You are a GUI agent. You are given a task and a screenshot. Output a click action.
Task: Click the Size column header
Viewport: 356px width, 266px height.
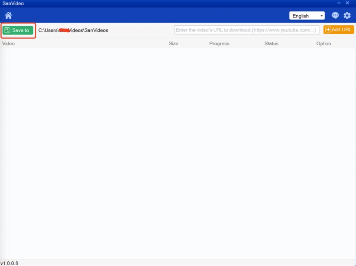click(173, 43)
